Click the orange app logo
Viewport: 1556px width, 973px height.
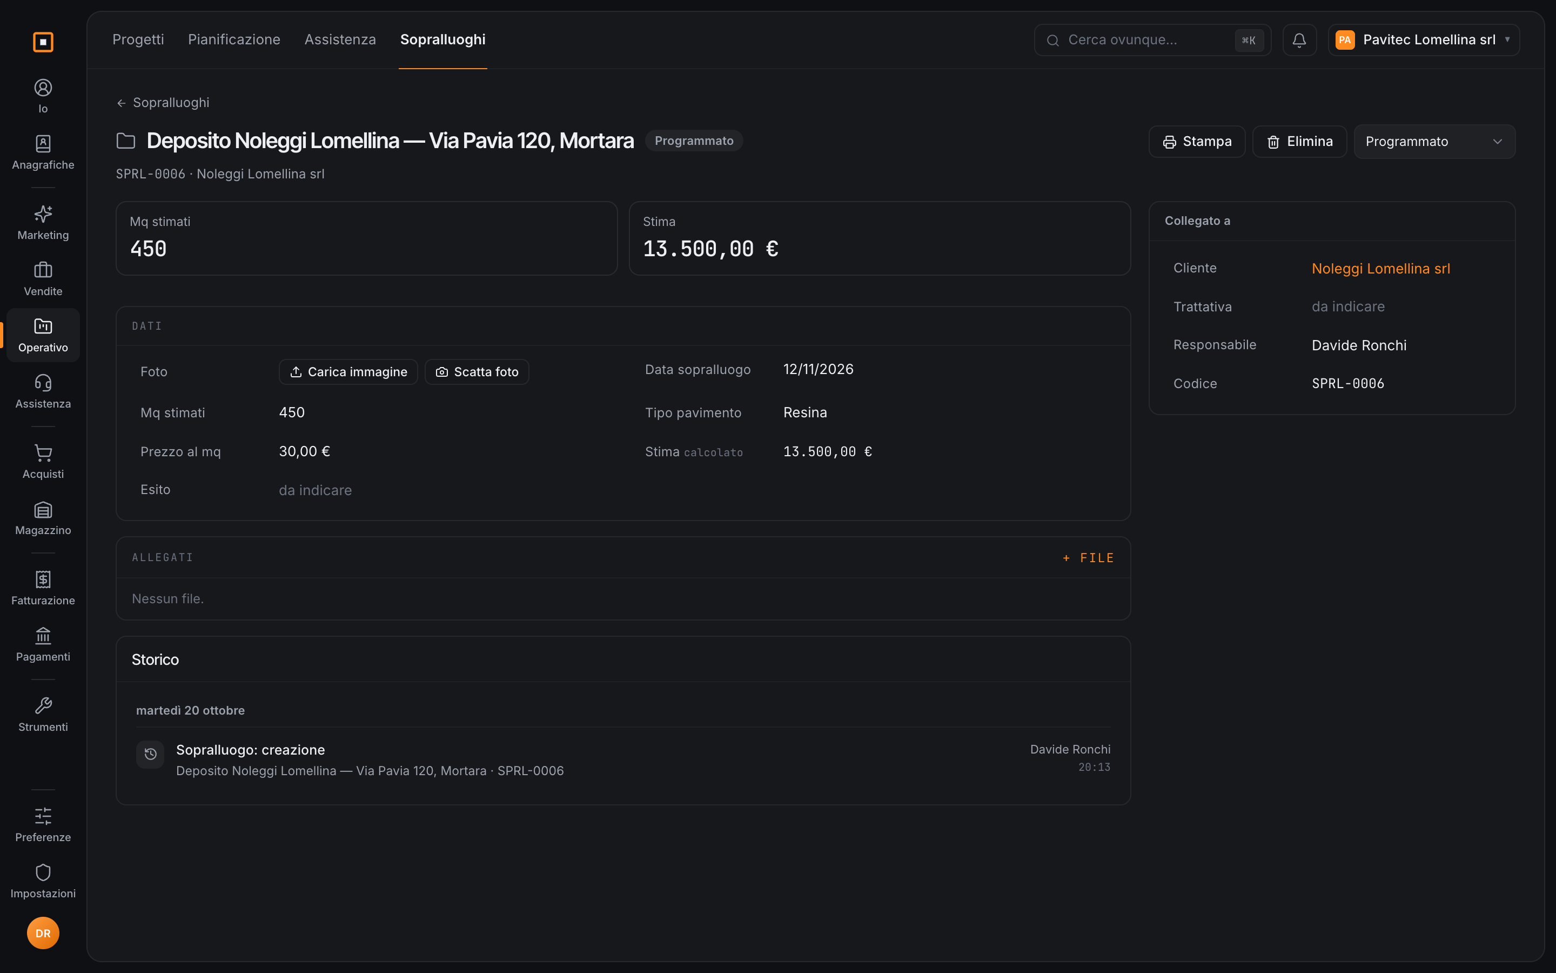pyautogui.click(x=43, y=42)
